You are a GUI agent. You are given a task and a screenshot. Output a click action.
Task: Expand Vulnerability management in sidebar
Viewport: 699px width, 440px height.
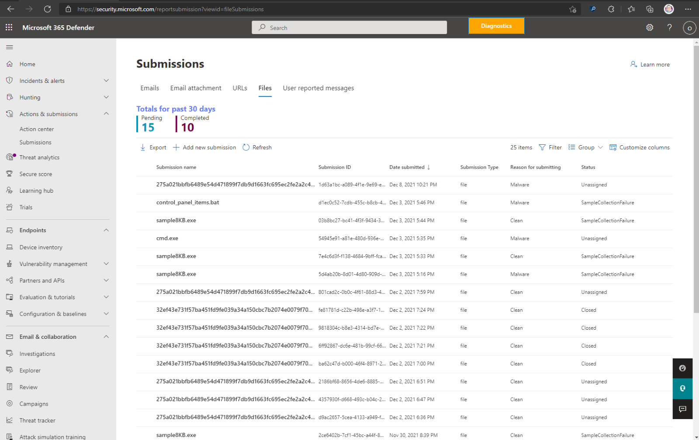click(x=106, y=263)
